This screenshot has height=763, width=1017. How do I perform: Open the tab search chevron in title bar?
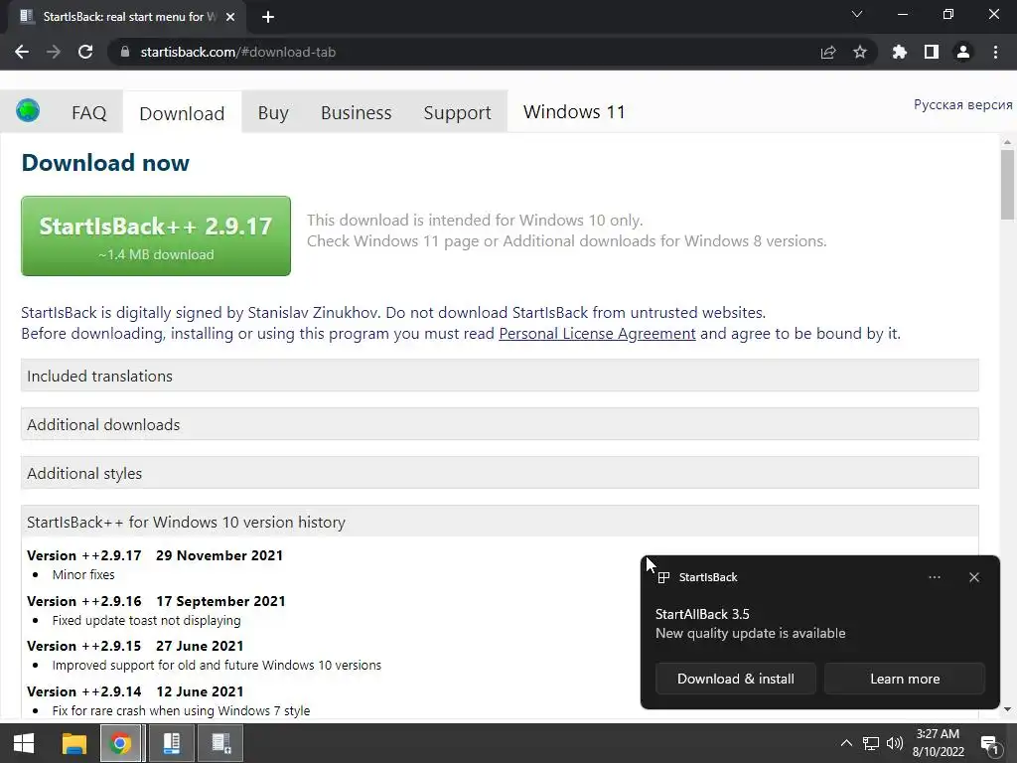tap(857, 14)
